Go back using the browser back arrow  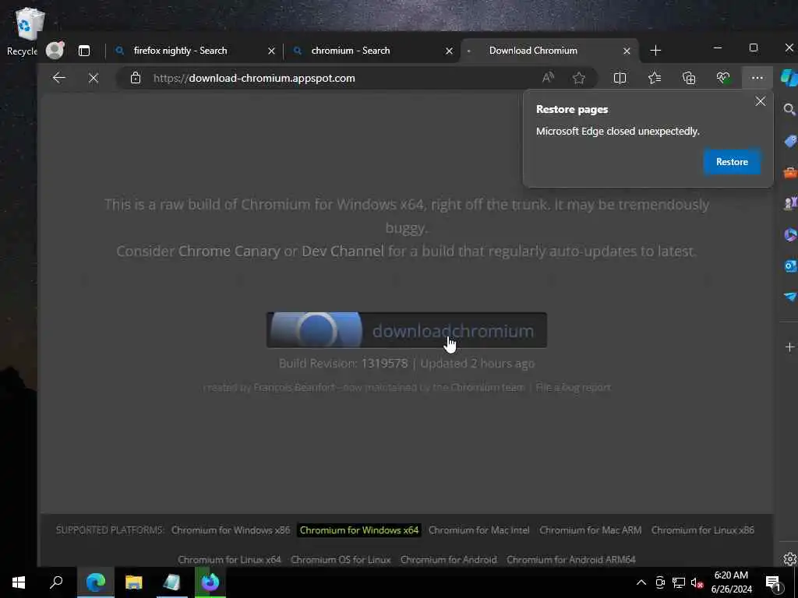(59, 78)
